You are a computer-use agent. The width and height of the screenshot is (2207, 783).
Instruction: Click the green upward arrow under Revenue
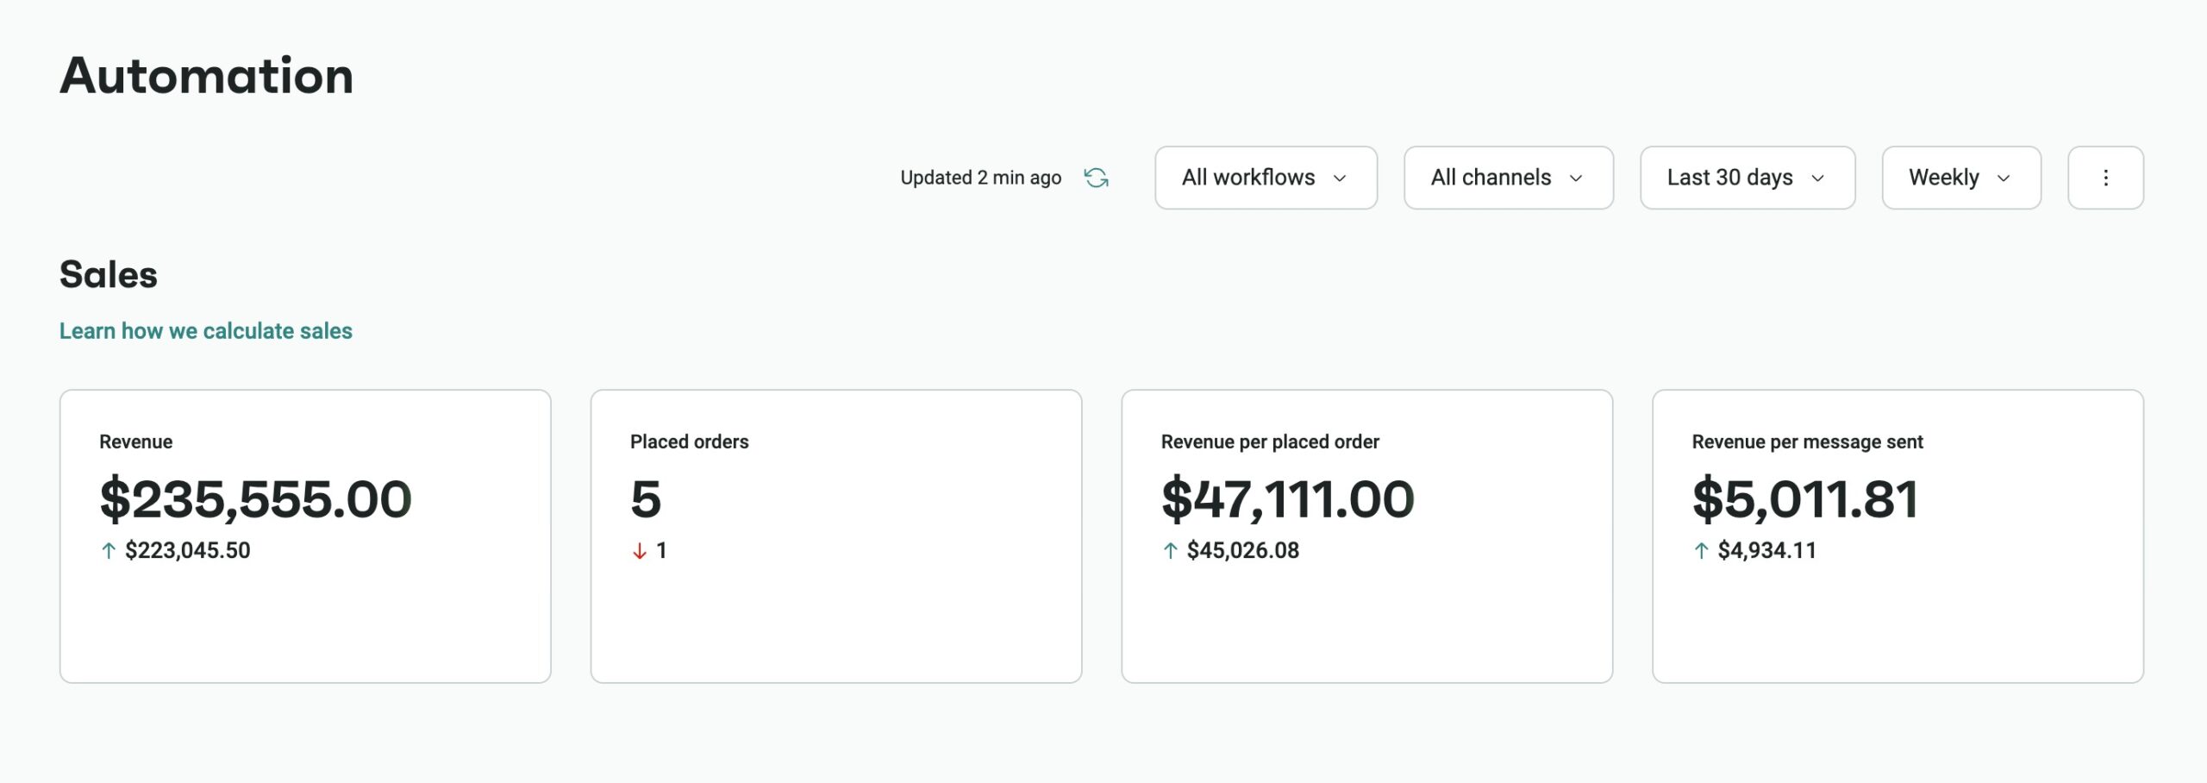pyautogui.click(x=107, y=549)
